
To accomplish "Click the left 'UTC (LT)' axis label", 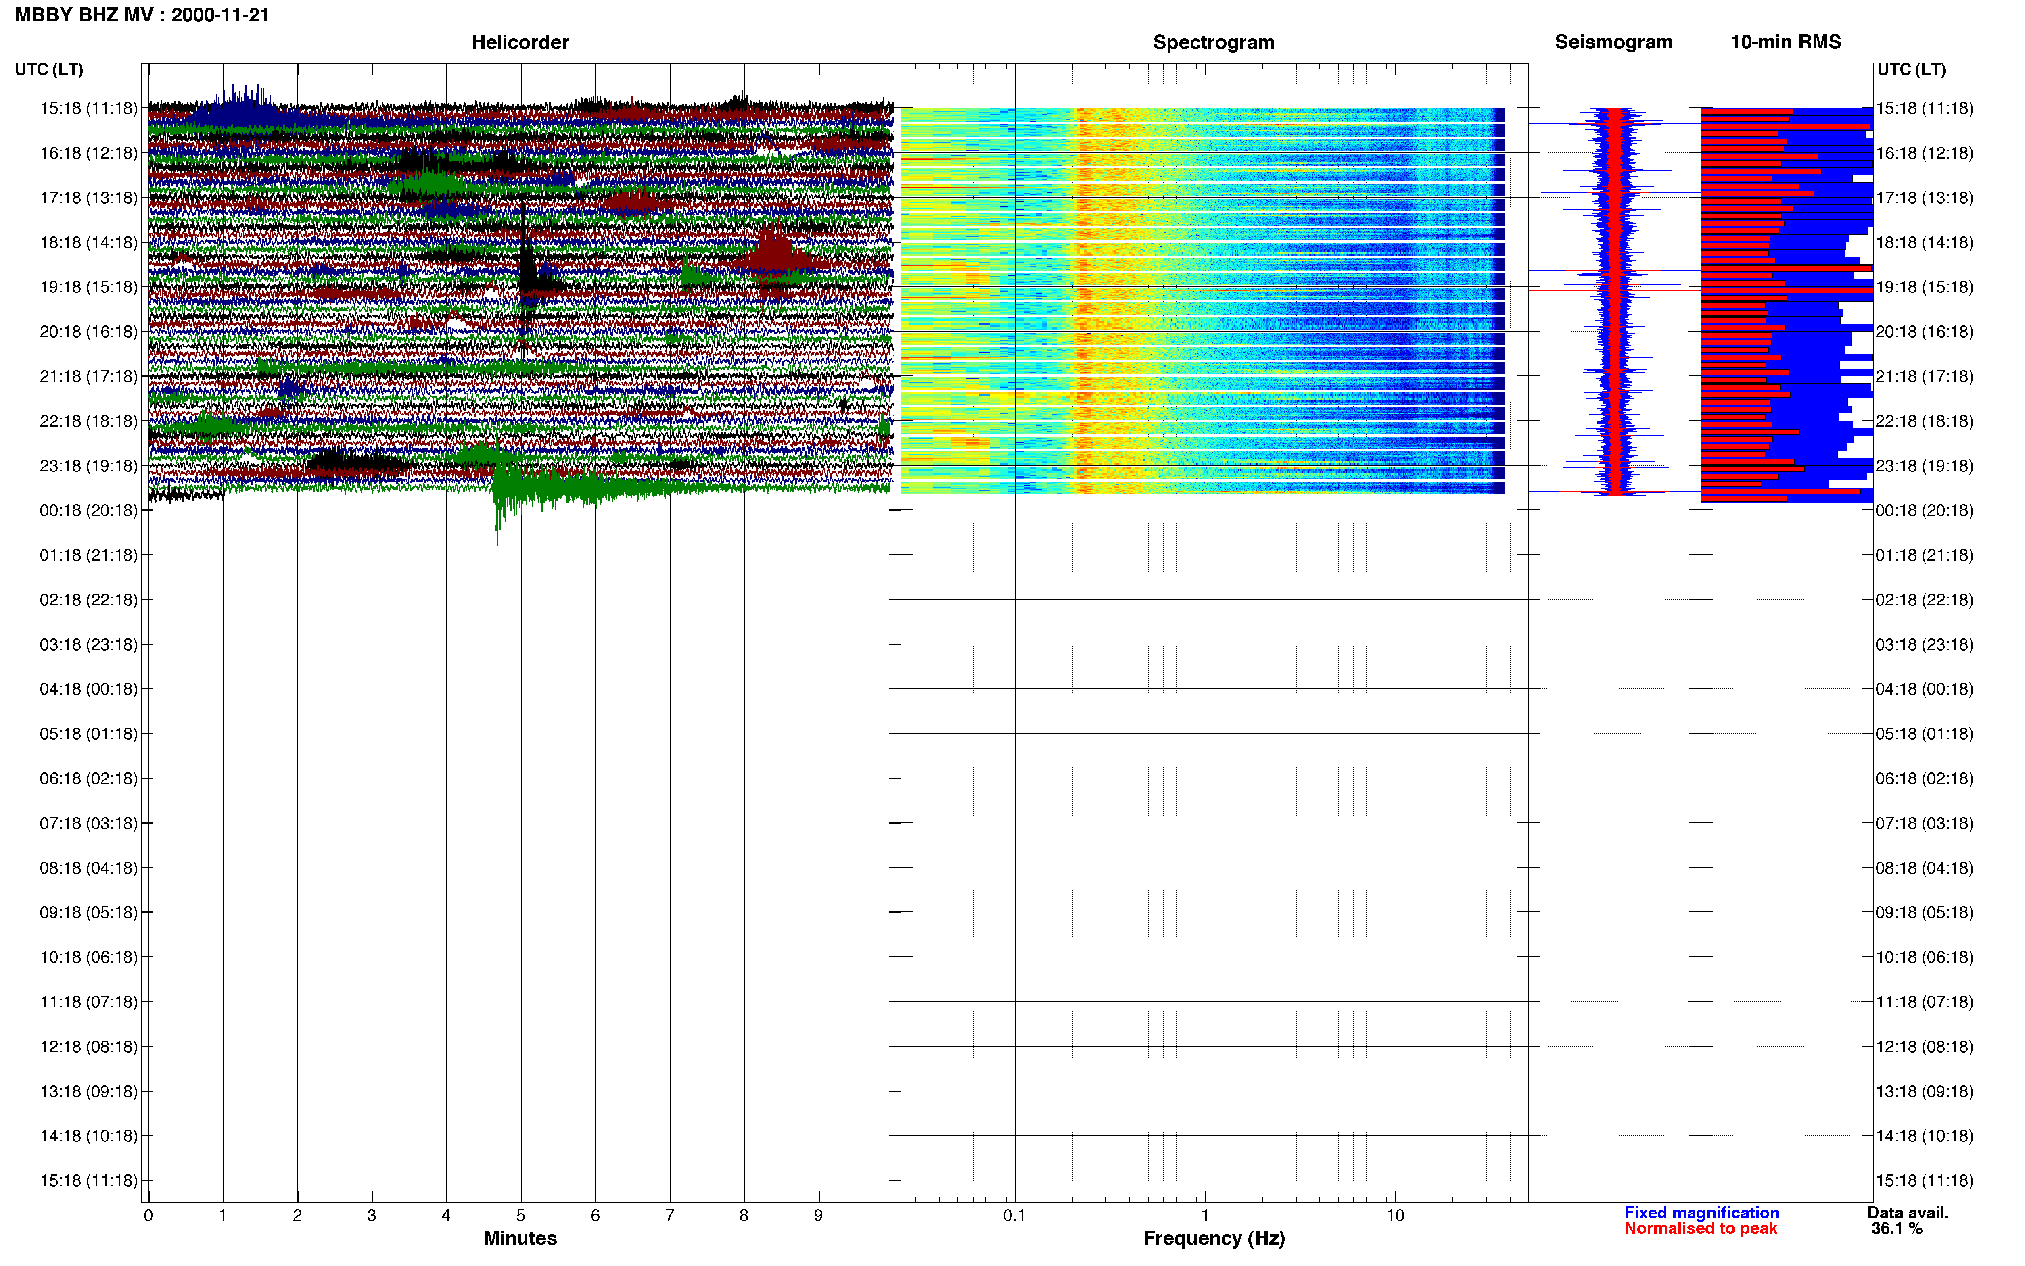I will pos(49,69).
